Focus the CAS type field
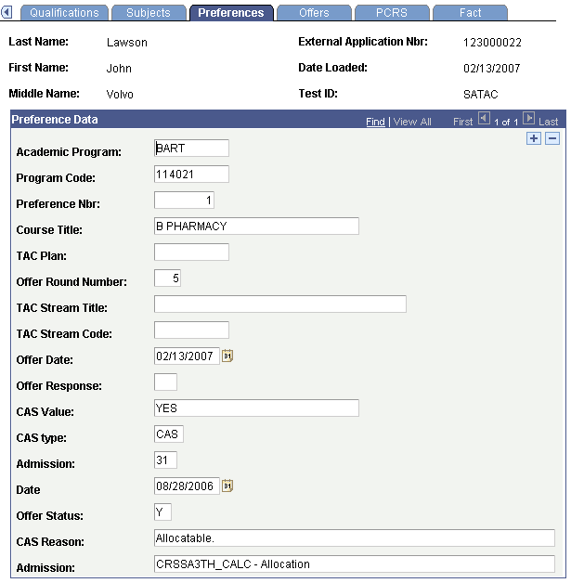Image resolution: width=571 pixels, height=583 pixels. pos(169,434)
